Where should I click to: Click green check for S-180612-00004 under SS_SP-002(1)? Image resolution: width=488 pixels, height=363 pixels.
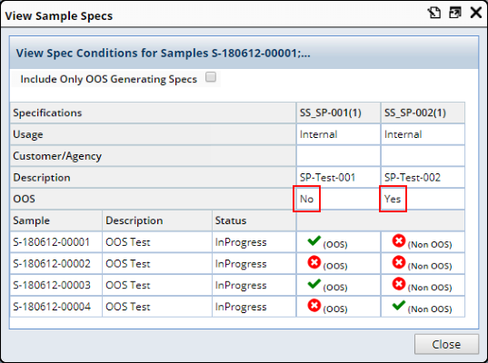click(x=399, y=306)
